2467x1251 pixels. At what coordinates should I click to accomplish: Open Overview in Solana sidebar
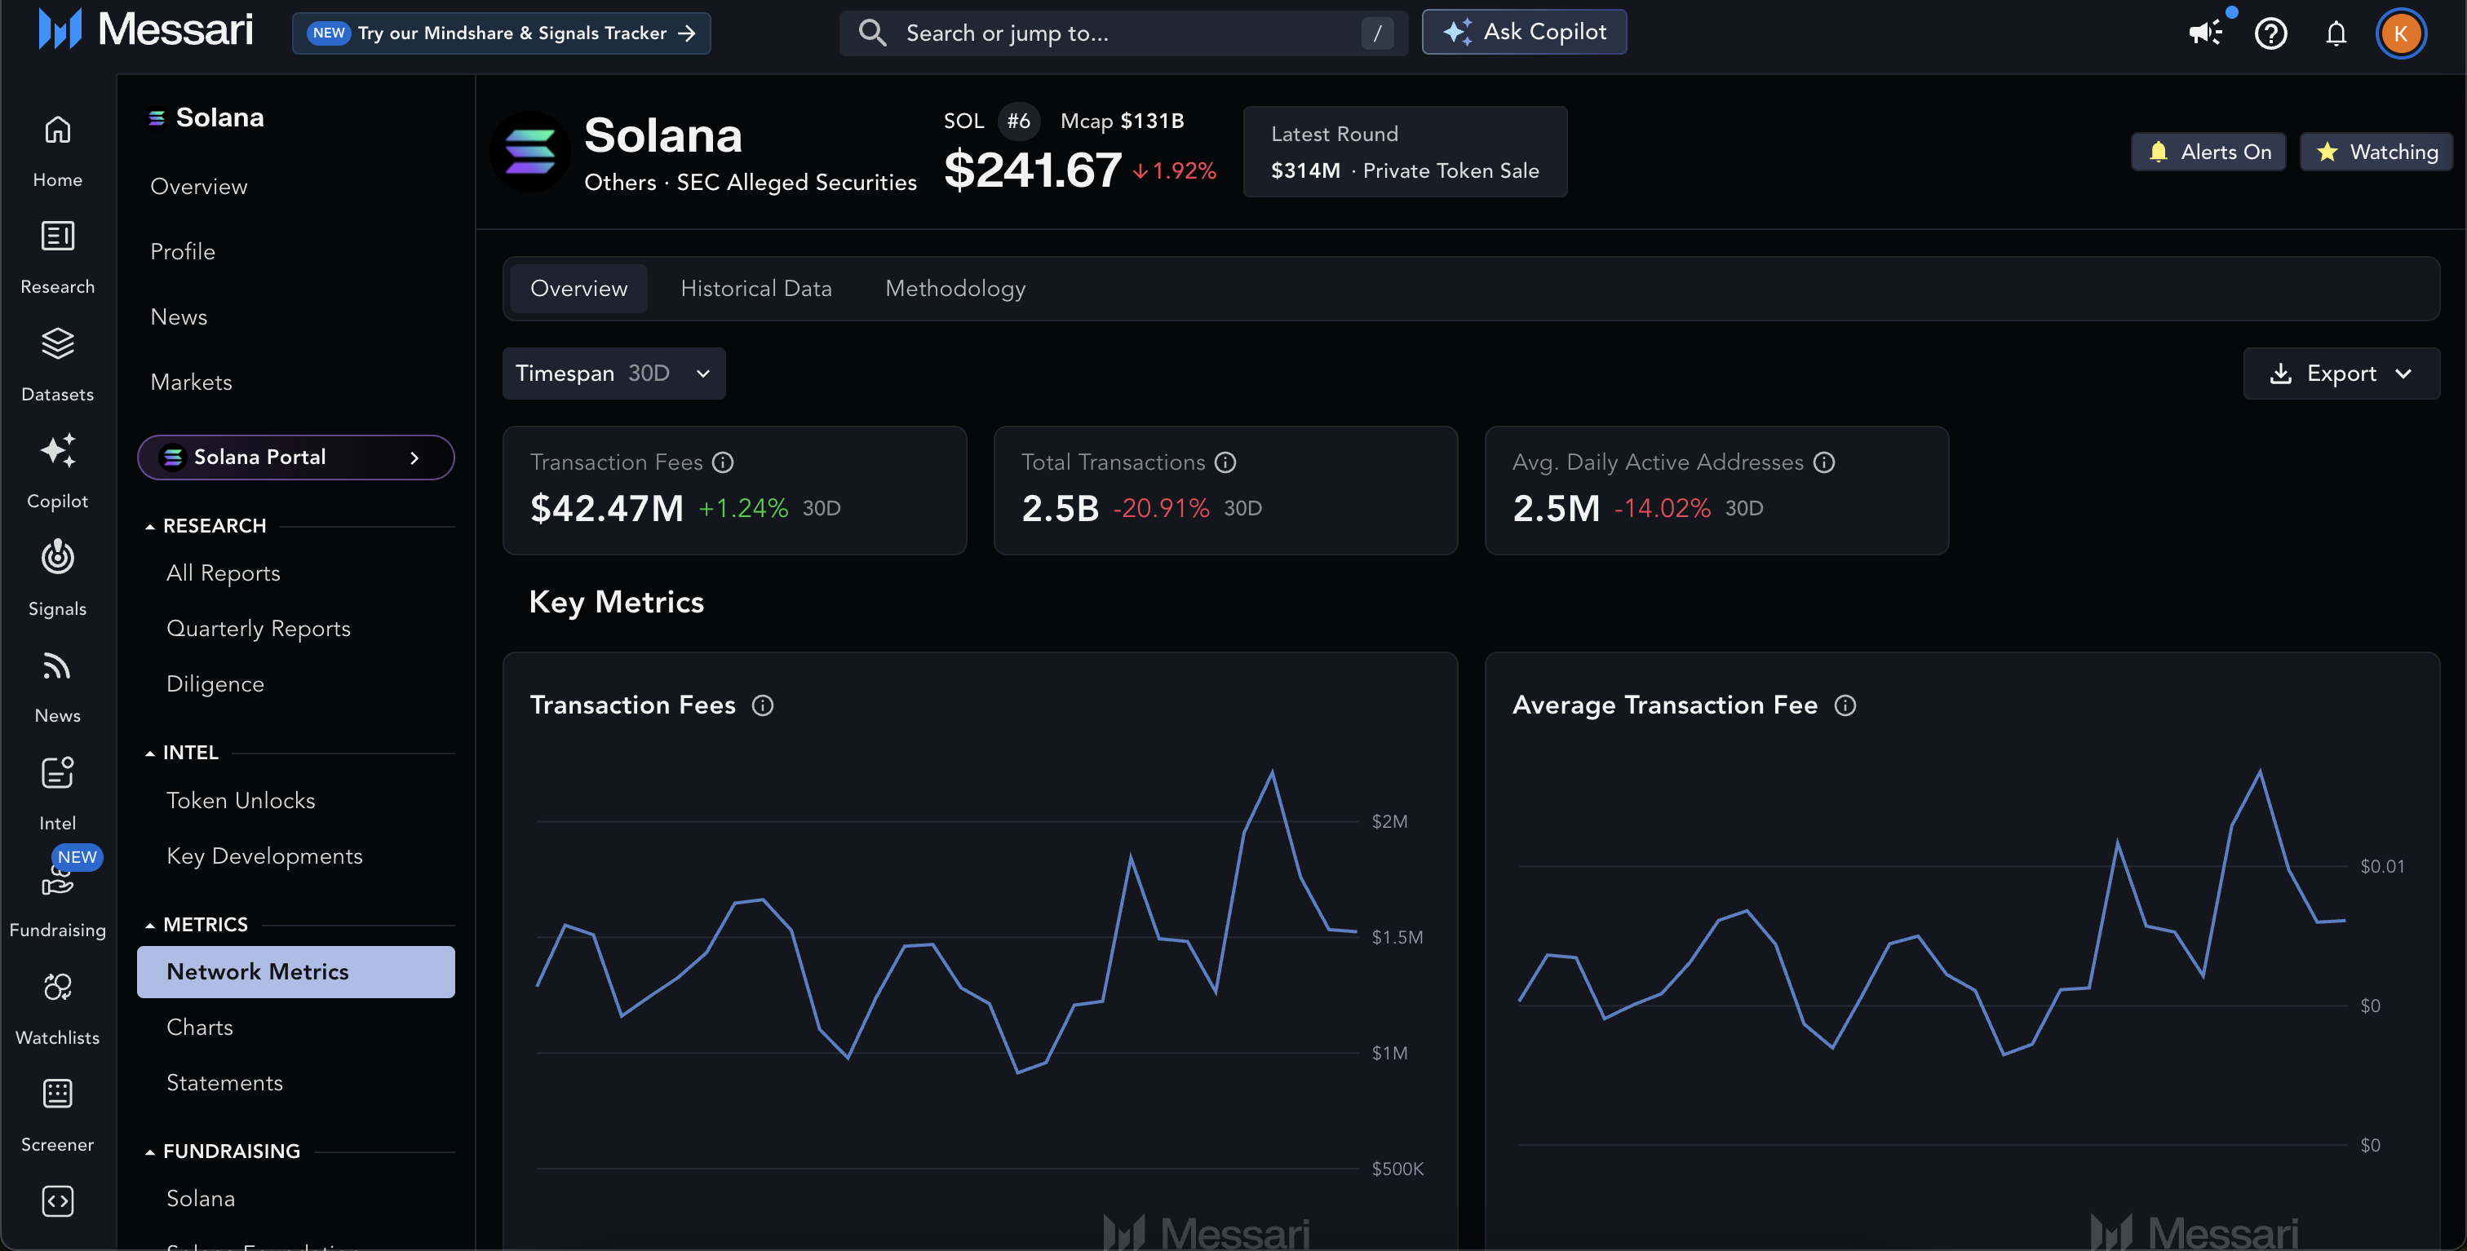[x=198, y=187]
